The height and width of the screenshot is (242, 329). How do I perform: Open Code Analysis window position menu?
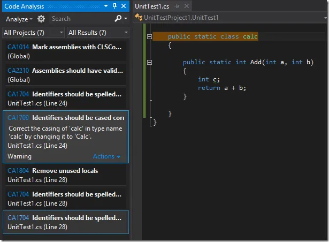point(106,6)
